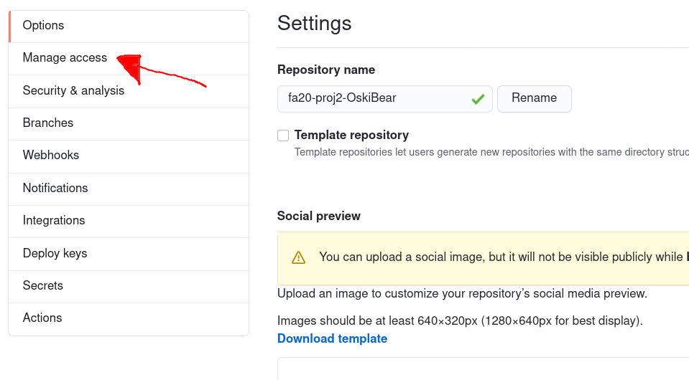Click the Download template link
This screenshot has width=689, height=380.
(x=332, y=338)
